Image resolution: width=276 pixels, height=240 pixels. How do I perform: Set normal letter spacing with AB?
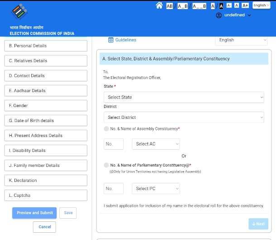pyautogui.click(x=170, y=6)
